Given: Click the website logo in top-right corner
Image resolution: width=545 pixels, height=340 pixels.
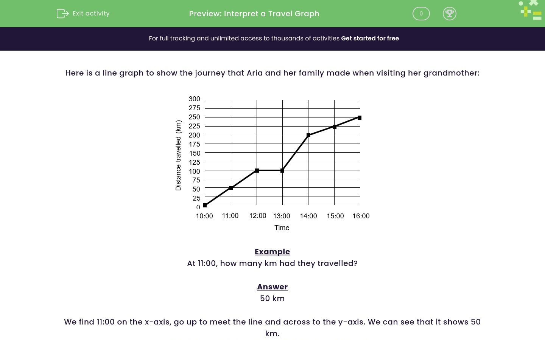Looking at the screenshot, I should click(x=529, y=11).
